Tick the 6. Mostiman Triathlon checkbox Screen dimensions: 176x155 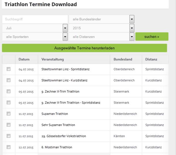pyautogui.click(x=9, y=147)
